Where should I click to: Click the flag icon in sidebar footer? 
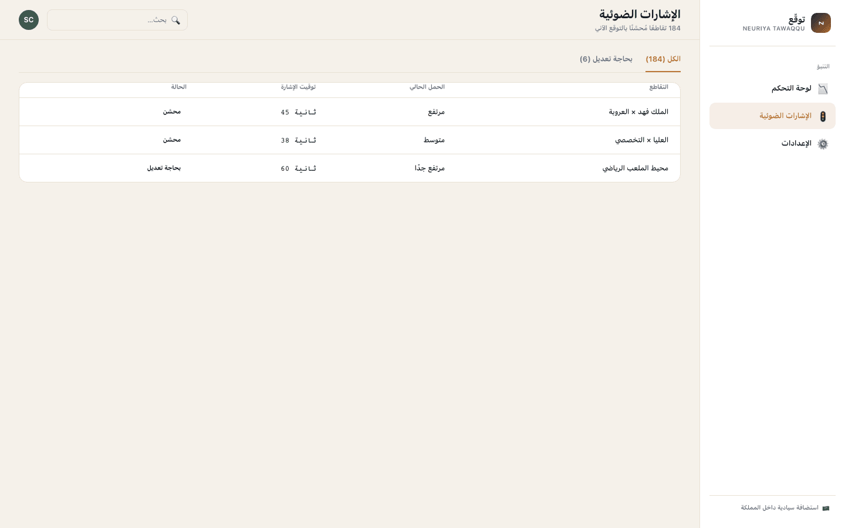click(x=826, y=508)
